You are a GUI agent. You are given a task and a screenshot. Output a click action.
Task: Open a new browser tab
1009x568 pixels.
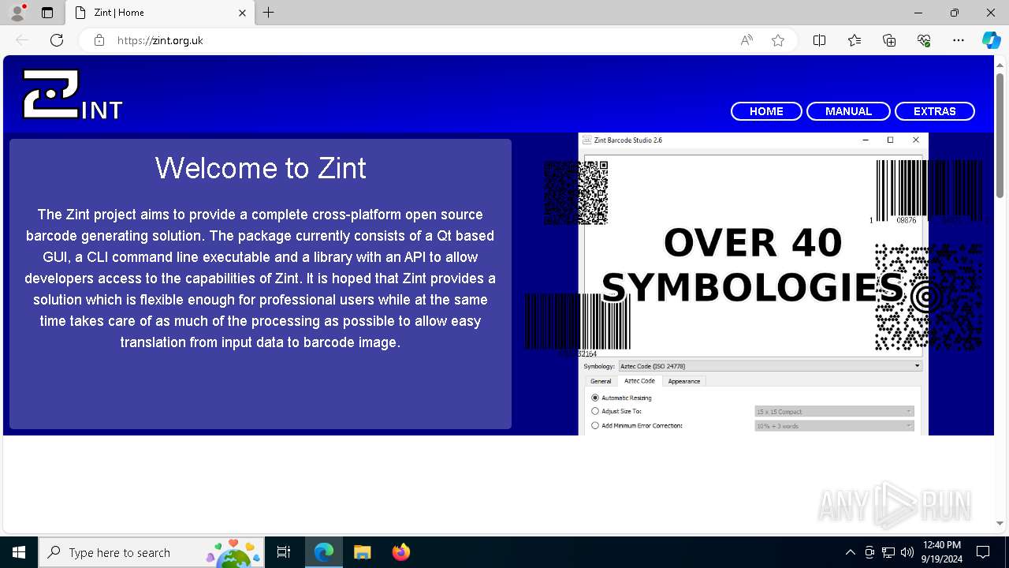tap(269, 13)
